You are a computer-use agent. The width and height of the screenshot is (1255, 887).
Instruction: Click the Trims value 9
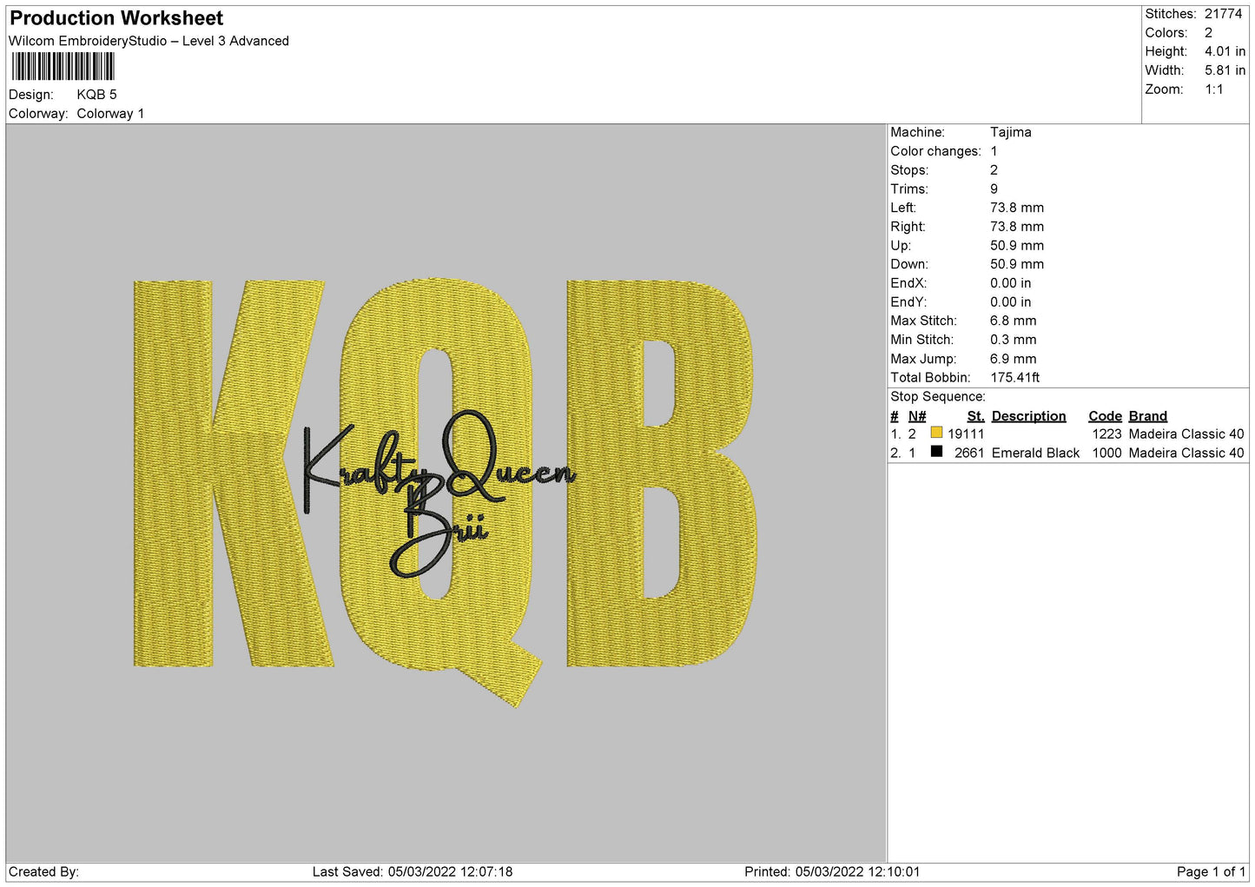point(994,189)
